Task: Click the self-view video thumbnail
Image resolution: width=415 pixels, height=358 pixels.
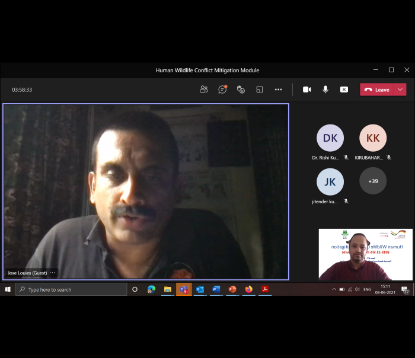Action: click(x=365, y=255)
